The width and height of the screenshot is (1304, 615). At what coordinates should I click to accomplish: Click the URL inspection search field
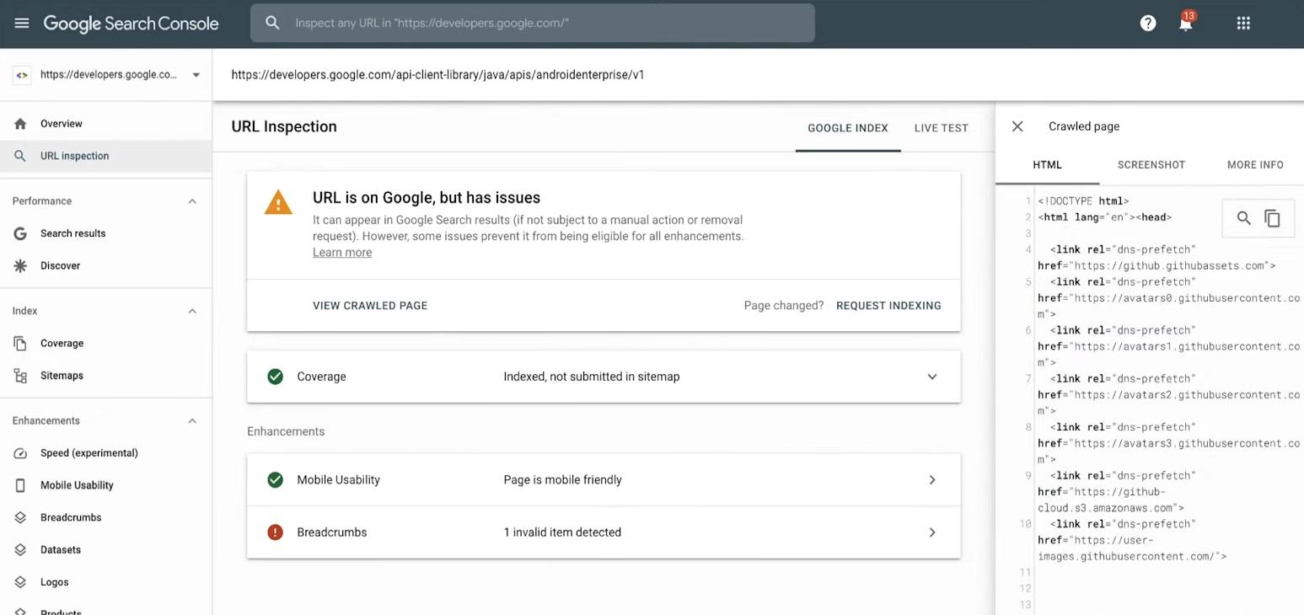(539, 24)
